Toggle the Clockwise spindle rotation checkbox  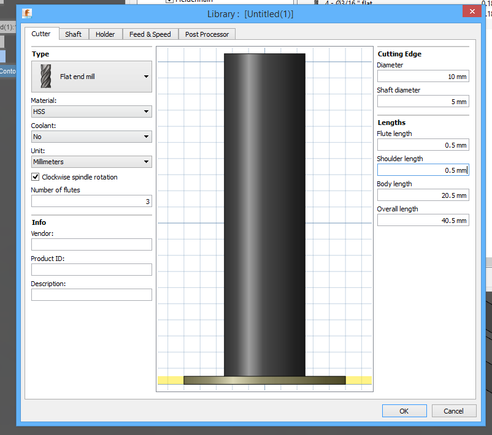pos(34,176)
